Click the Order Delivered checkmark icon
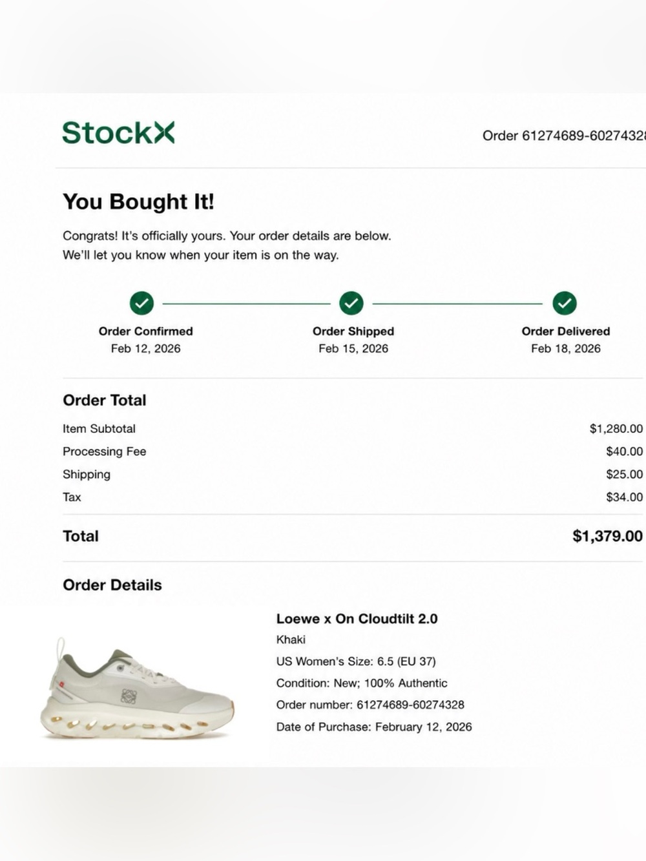The width and height of the screenshot is (646, 861). coord(565,303)
